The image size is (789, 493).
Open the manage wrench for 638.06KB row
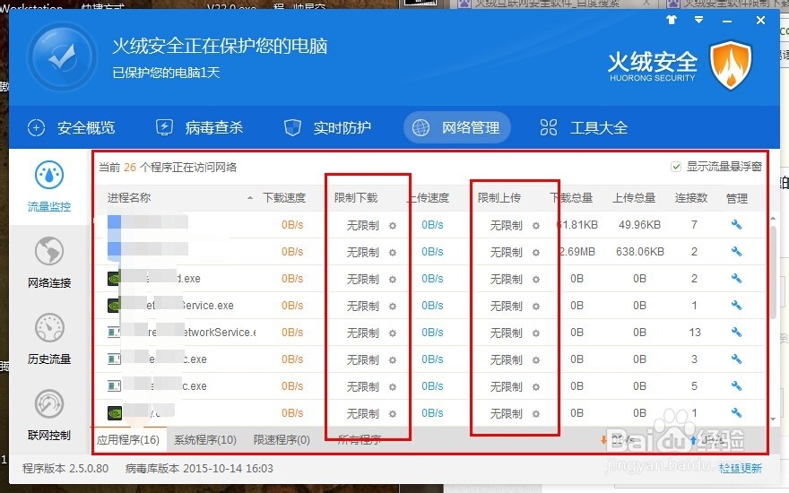pos(736,252)
